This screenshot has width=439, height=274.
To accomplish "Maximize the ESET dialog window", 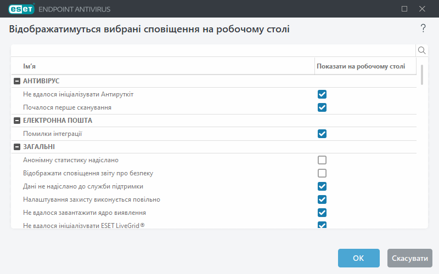I will point(404,9).
